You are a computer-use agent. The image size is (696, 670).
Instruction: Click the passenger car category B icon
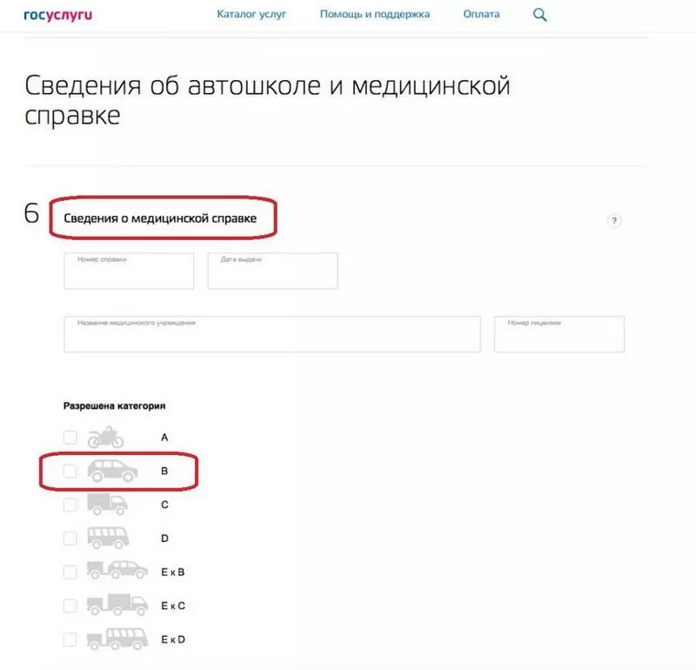point(112,471)
